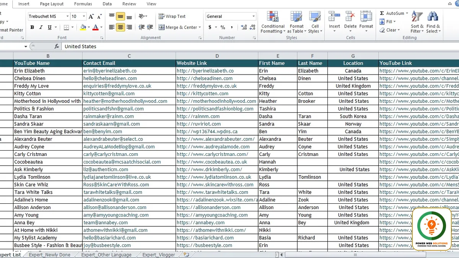Open the Data ribbon tab
This screenshot has width=459, height=258.
(x=107, y=4)
